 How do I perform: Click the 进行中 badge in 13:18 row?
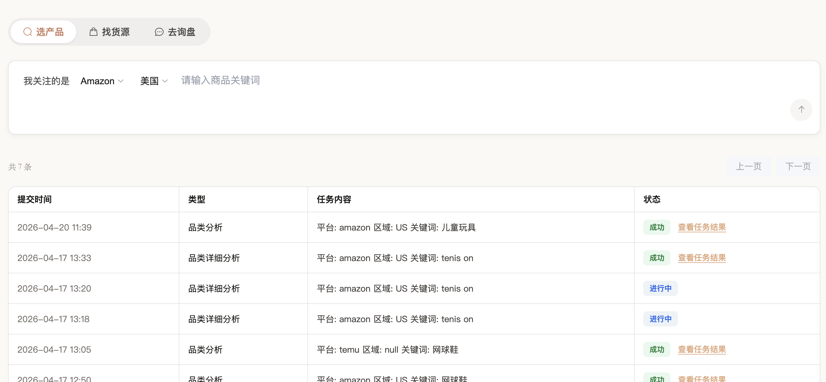click(x=660, y=319)
